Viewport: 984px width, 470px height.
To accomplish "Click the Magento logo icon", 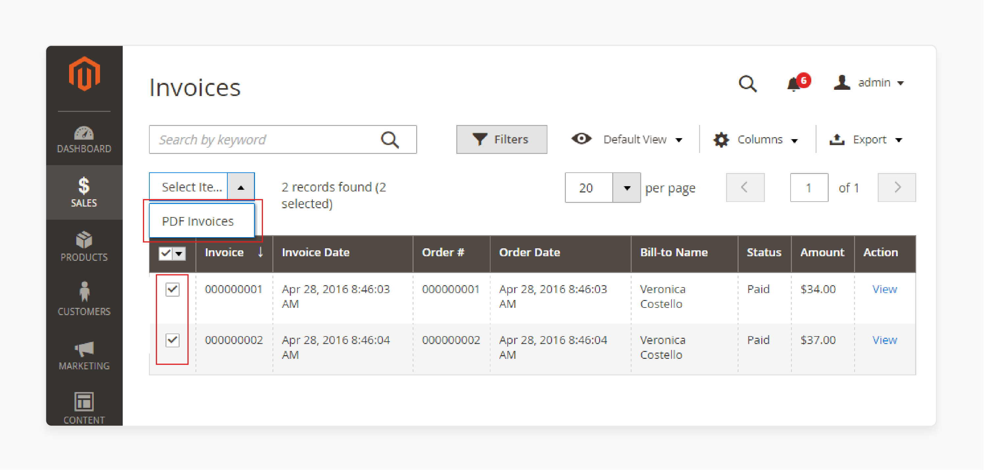I will click(x=85, y=74).
